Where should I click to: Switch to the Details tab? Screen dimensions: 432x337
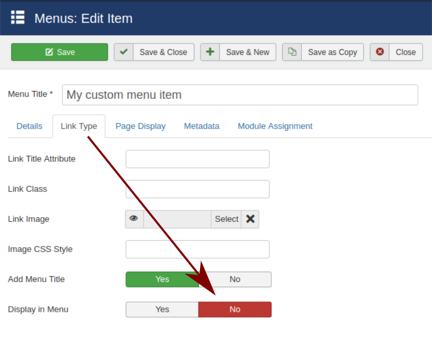click(x=29, y=126)
